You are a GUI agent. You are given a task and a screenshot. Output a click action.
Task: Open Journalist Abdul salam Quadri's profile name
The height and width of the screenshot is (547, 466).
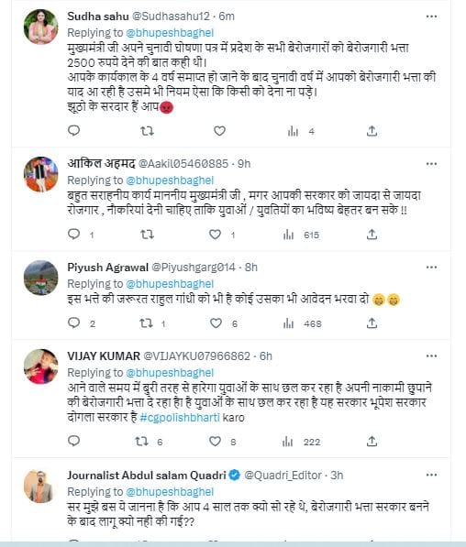pyautogui.click(x=147, y=476)
